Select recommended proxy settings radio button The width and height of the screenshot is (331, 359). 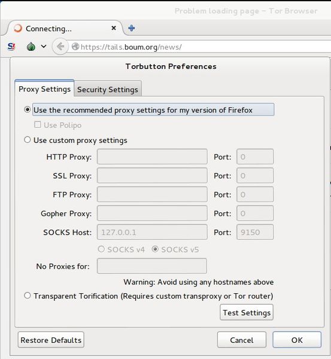click(x=28, y=109)
